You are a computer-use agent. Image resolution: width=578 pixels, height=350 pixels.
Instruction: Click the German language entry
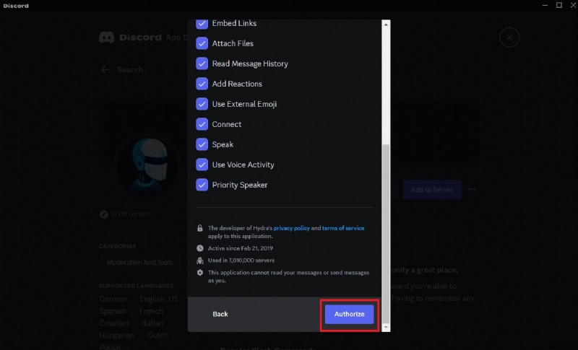coord(113,299)
